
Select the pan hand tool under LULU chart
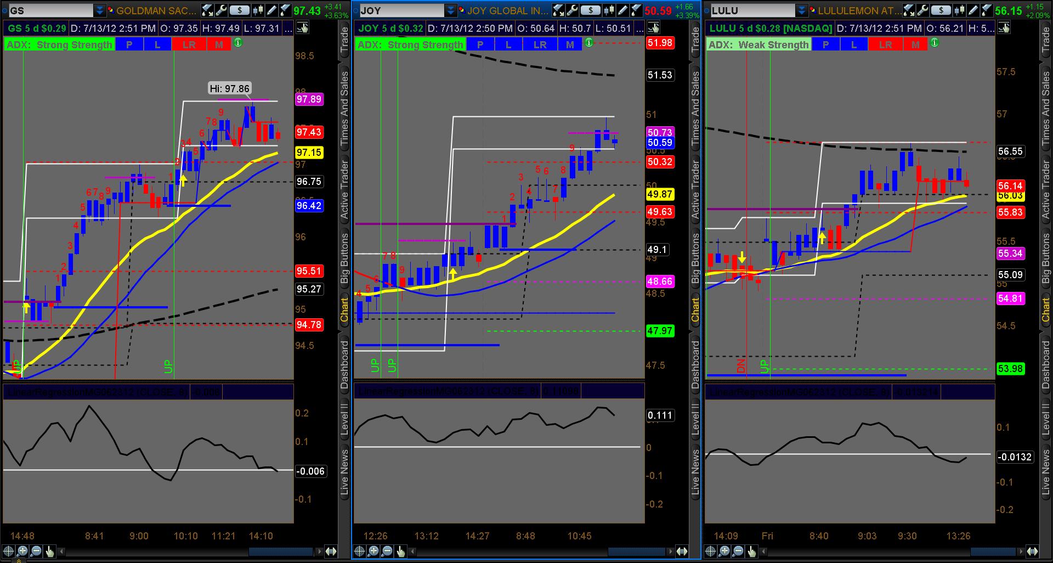point(752,551)
